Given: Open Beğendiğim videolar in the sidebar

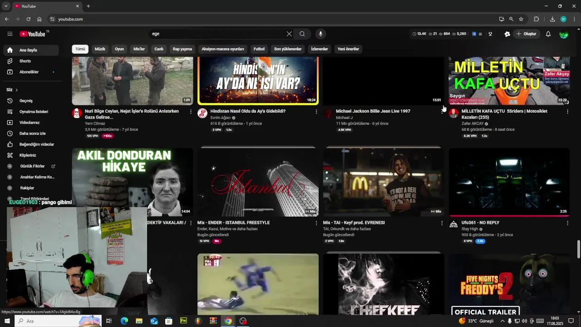Looking at the screenshot, I should (31, 144).
